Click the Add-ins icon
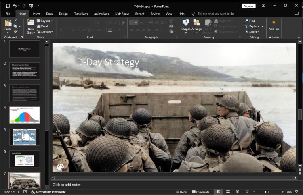The height and width of the screenshot is (195, 303). click(x=274, y=23)
